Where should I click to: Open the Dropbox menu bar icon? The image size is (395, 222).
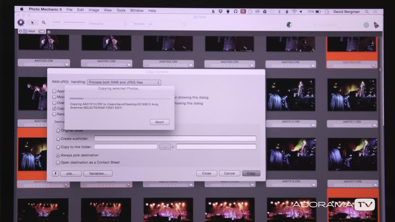[x=221, y=11]
